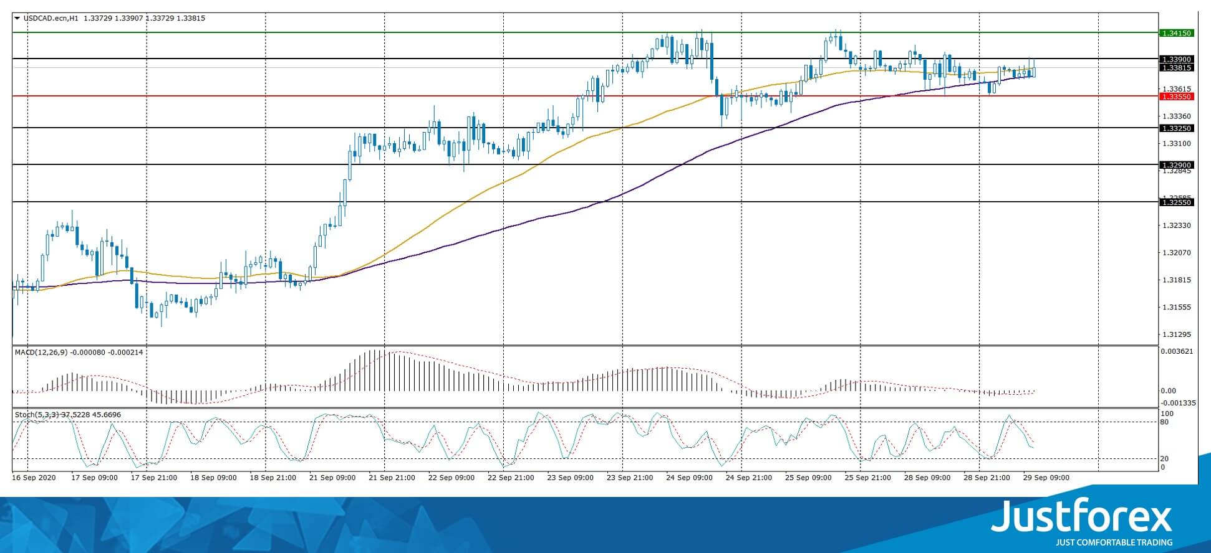Select the 1.32900 price level label

[x=1176, y=165]
